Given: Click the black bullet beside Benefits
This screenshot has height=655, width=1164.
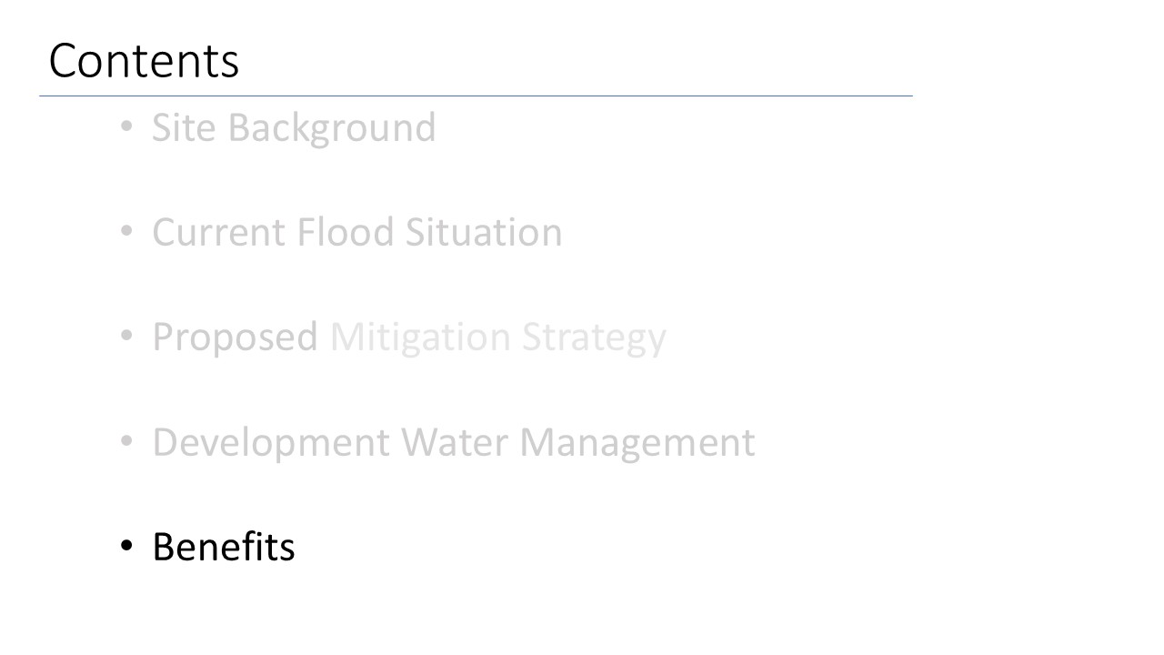Looking at the screenshot, I should click(x=127, y=548).
